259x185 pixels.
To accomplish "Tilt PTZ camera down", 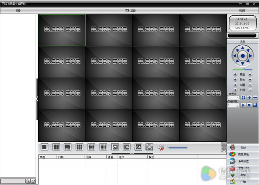I will pos(243,64).
